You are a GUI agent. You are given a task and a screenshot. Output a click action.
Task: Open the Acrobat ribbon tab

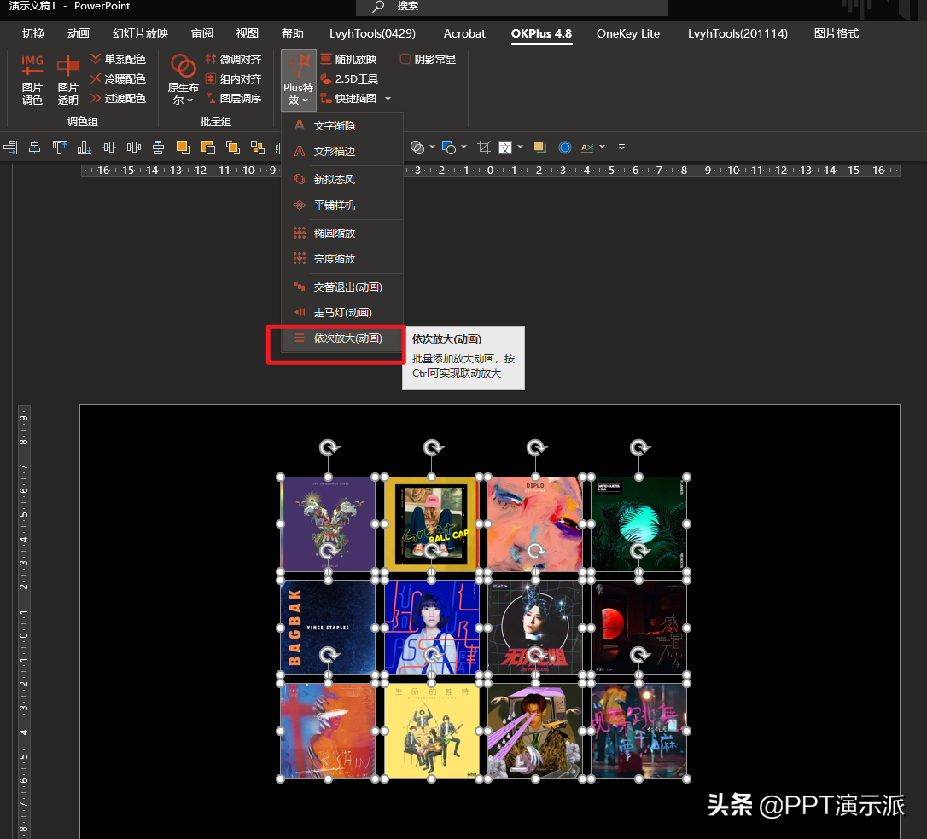(x=464, y=33)
